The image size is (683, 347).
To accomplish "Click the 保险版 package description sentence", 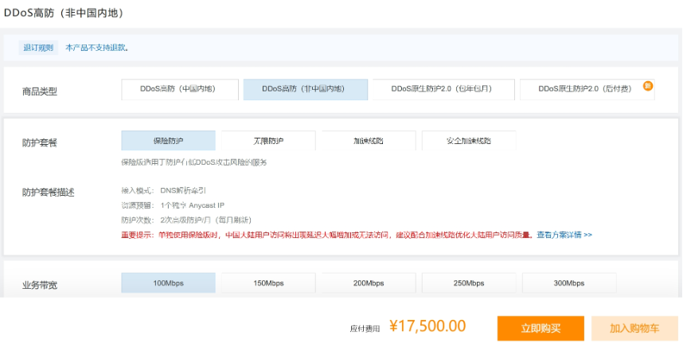I will 194,162.
